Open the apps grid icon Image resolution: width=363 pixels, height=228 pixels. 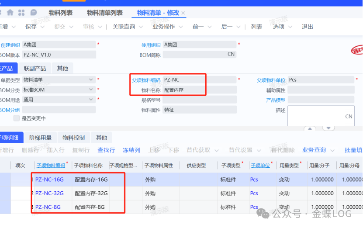(21, 13)
